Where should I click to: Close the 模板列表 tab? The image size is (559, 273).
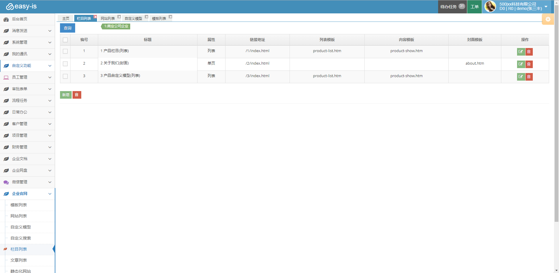pos(170,17)
